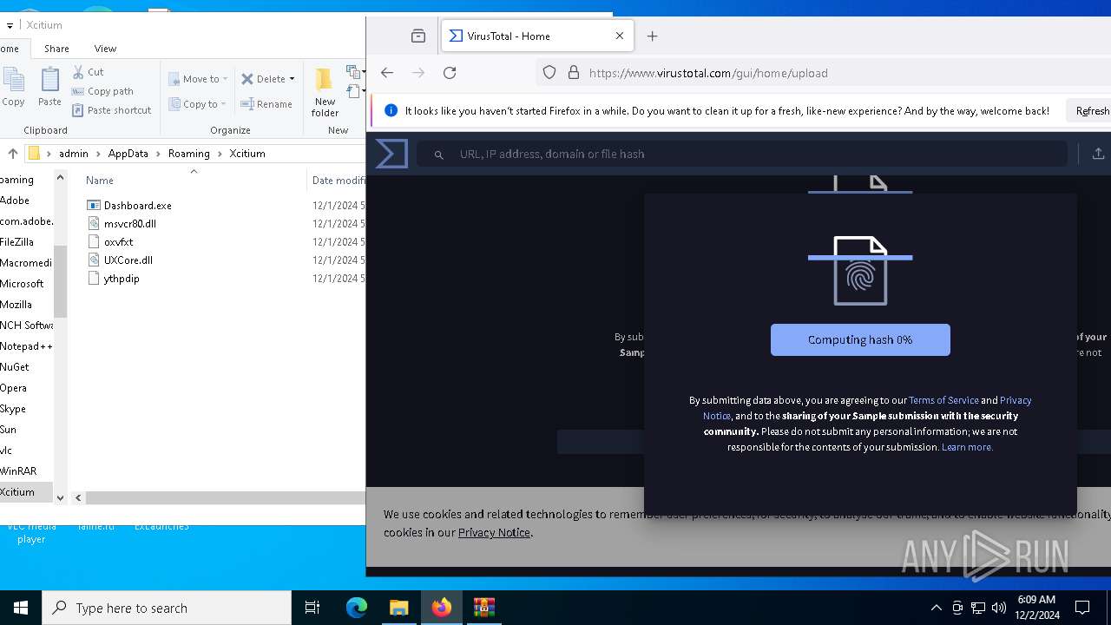Switch to Firefox on taskbar
The height and width of the screenshot is (625, 1111).
(442, 608)
